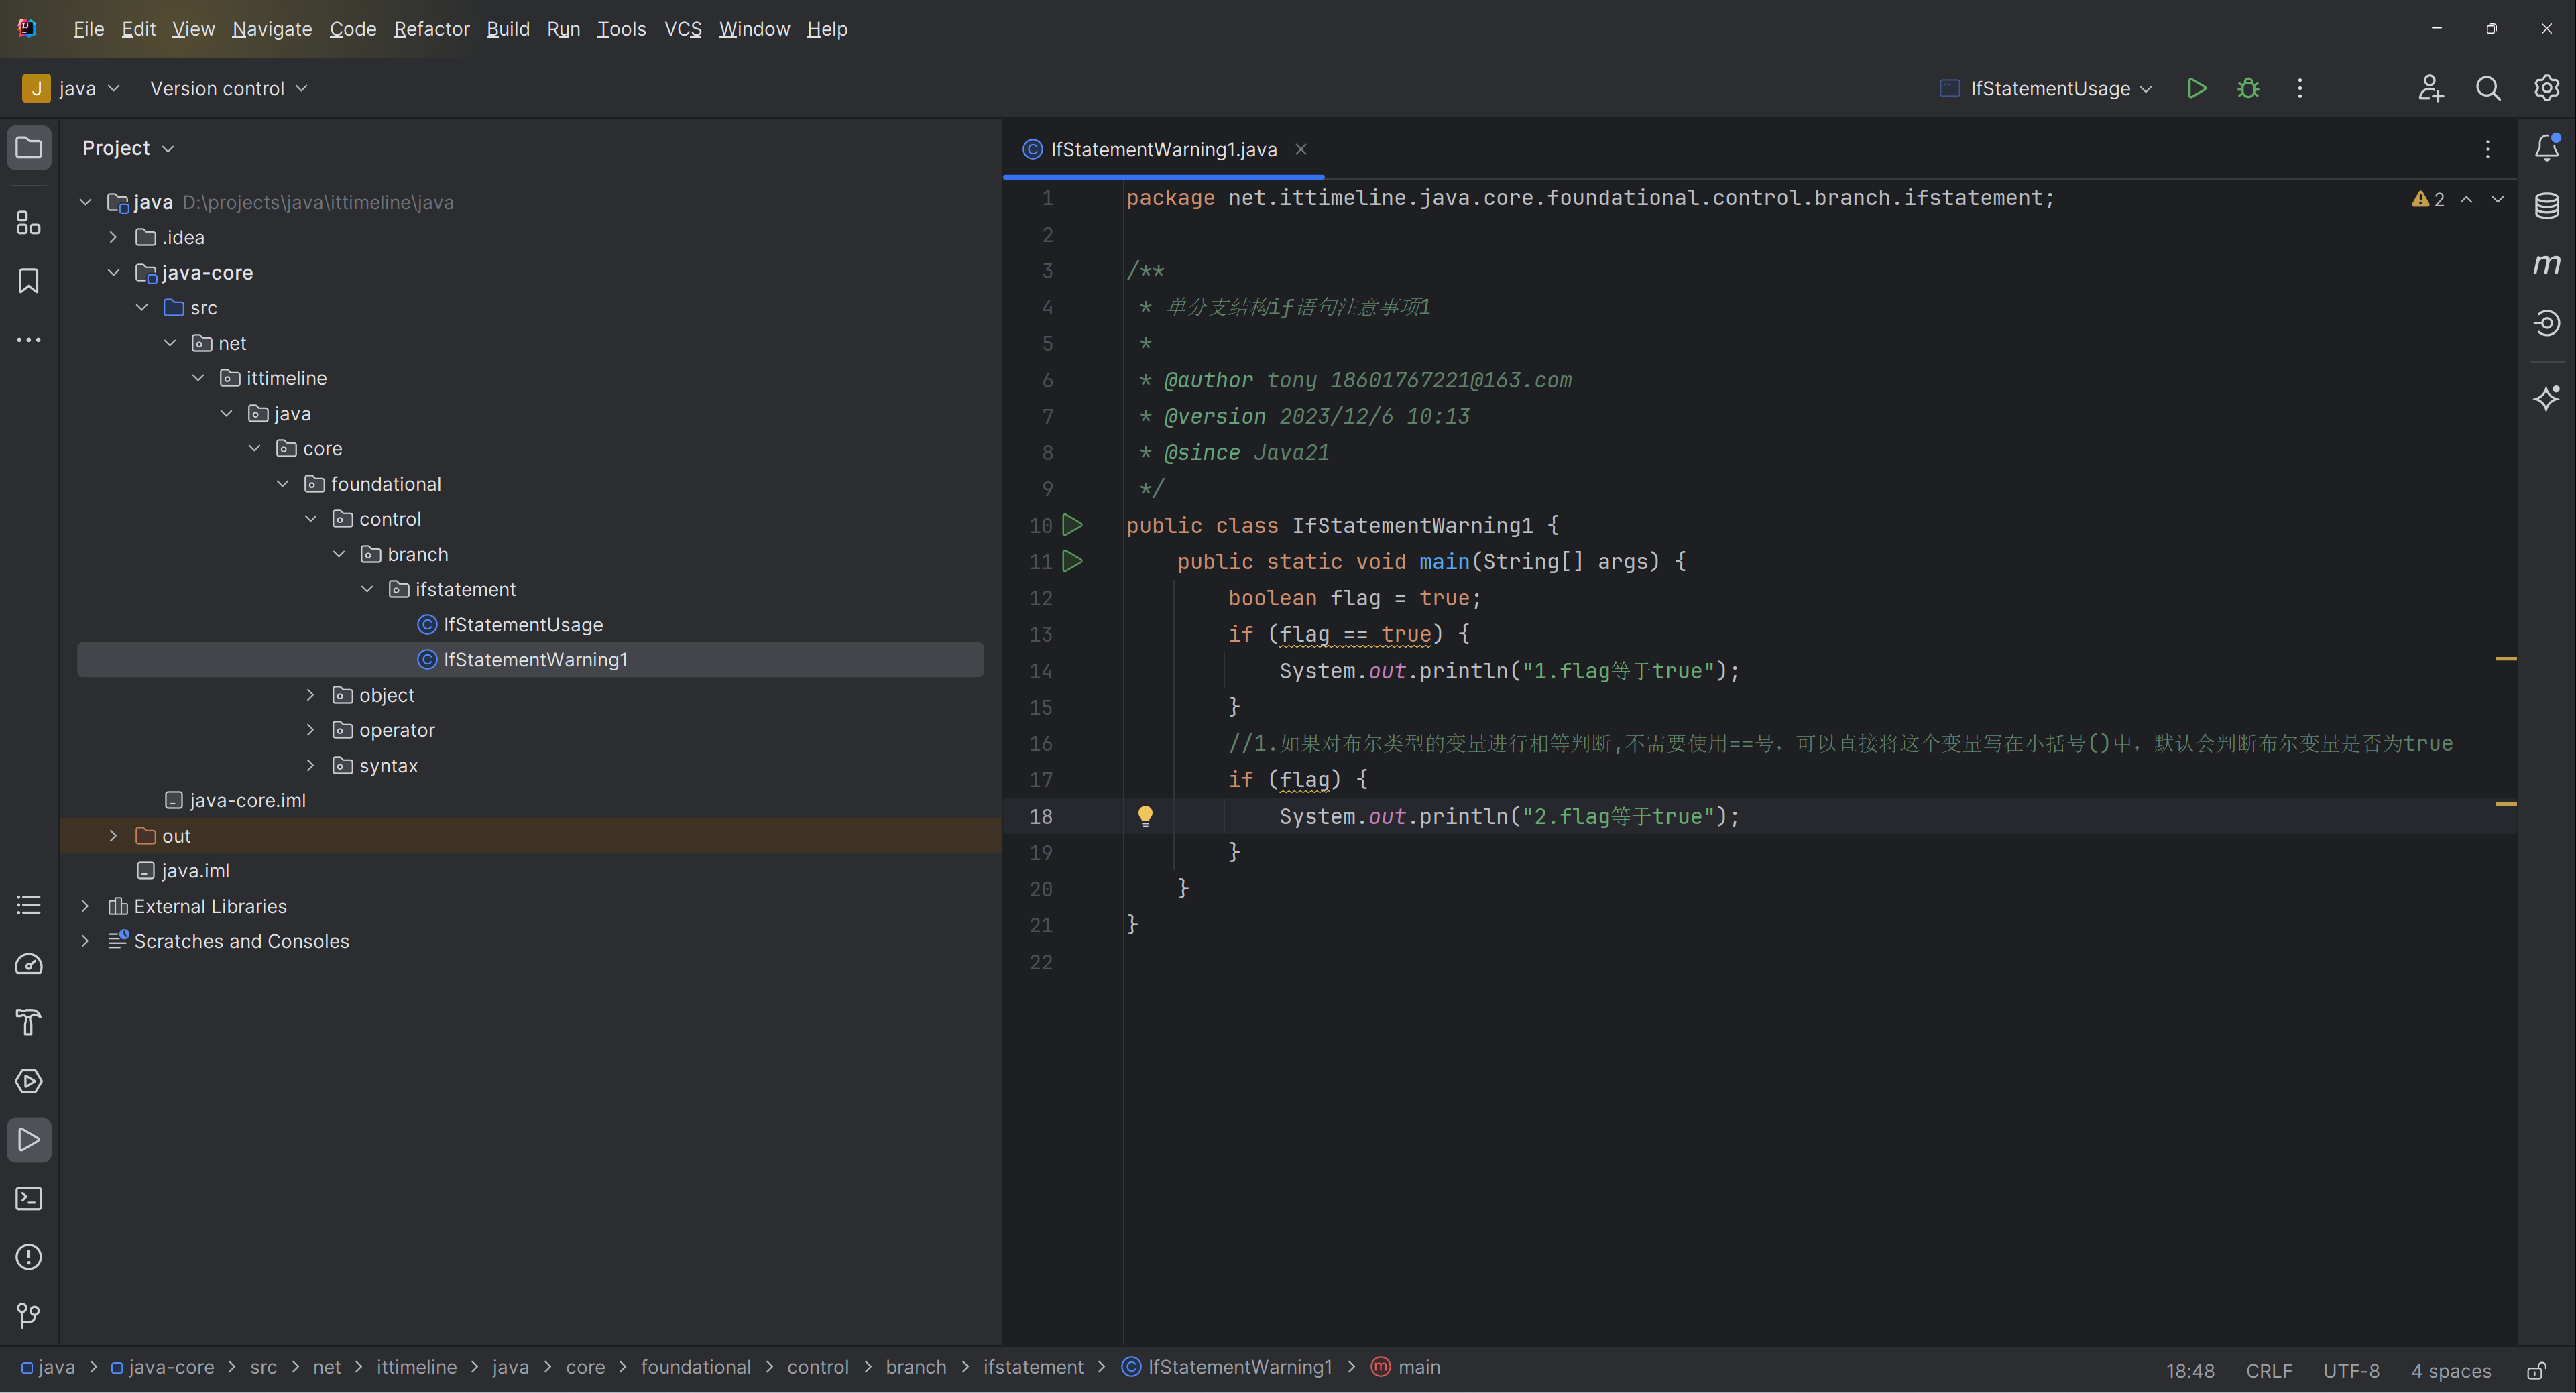Open the java project dropdown
This screenshot has height=1393, width=2576.
point(71,88)
